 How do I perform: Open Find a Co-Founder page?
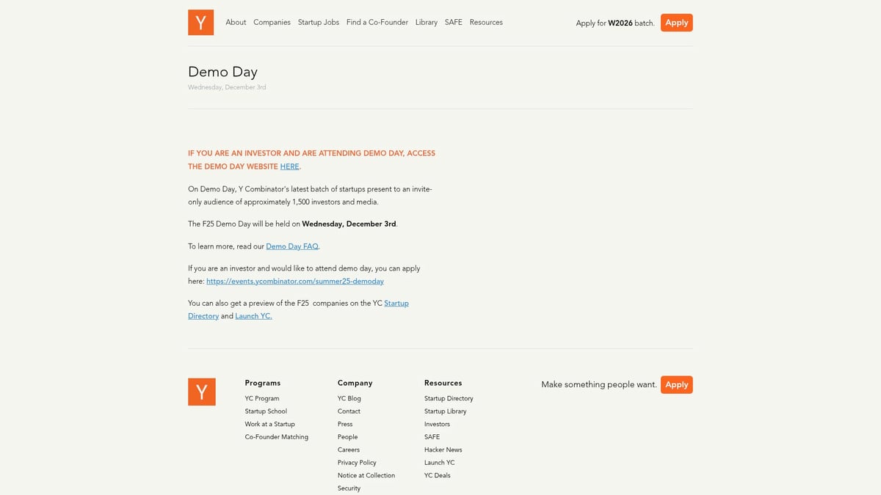(x=377, y=23)
